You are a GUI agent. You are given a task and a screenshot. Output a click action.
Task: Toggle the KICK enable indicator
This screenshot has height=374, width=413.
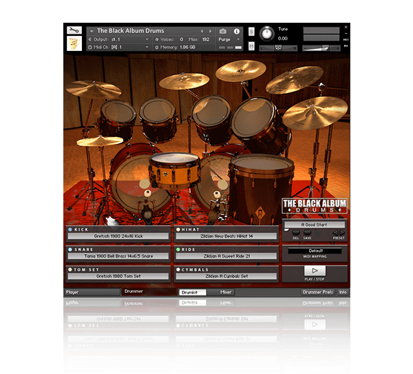70,229
